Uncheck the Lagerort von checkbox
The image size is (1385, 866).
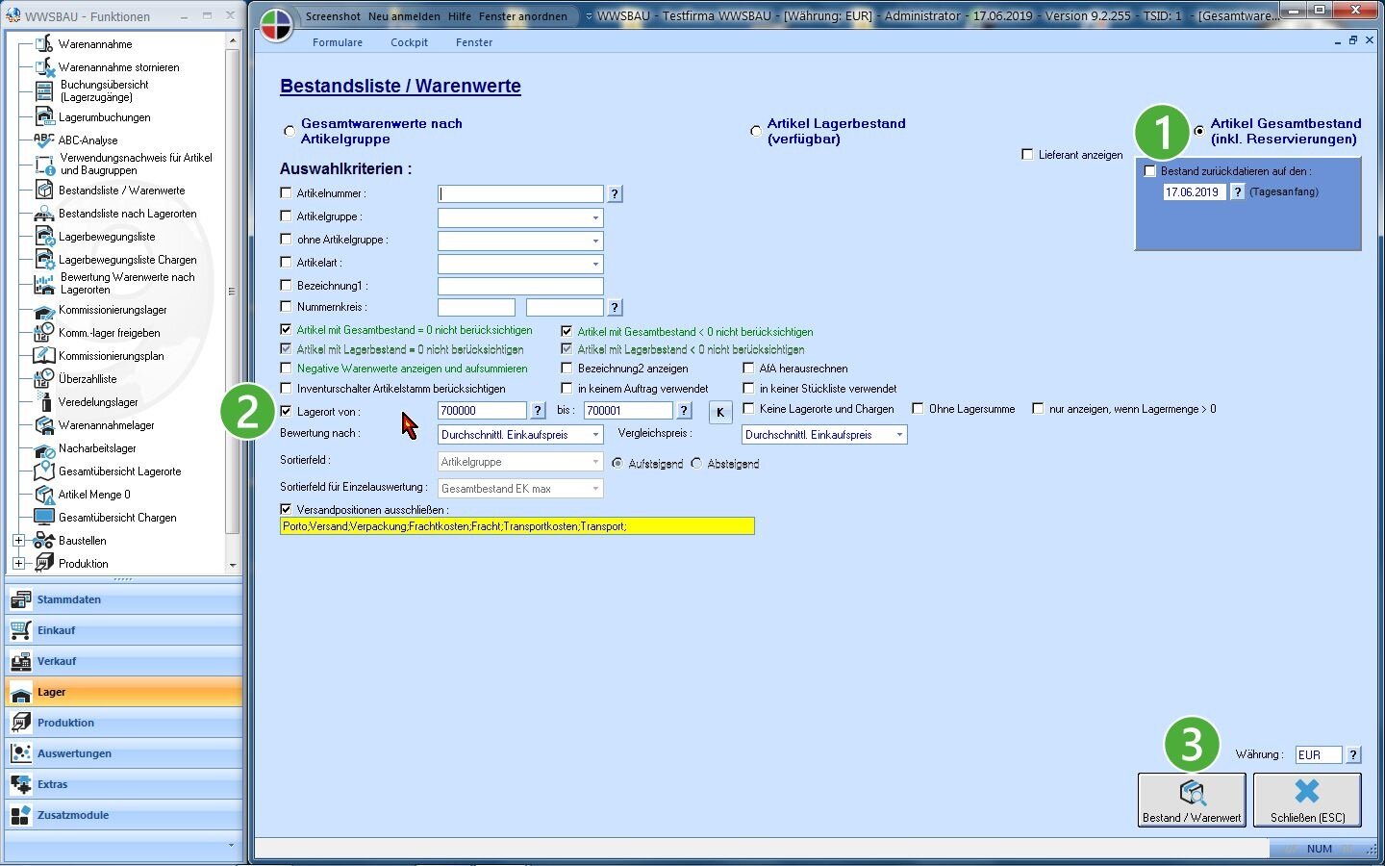click(286, 411)
